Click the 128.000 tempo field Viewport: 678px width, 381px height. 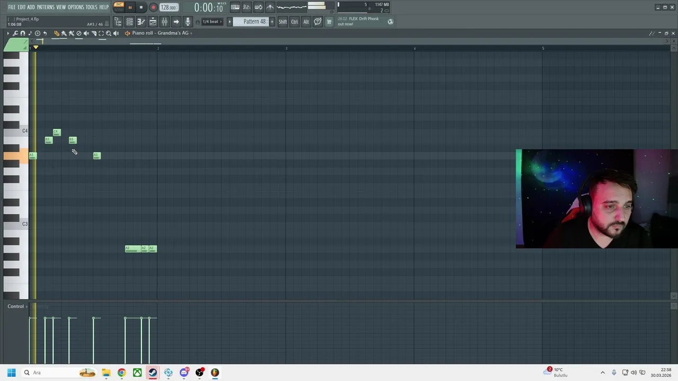(x=169, y=7)
